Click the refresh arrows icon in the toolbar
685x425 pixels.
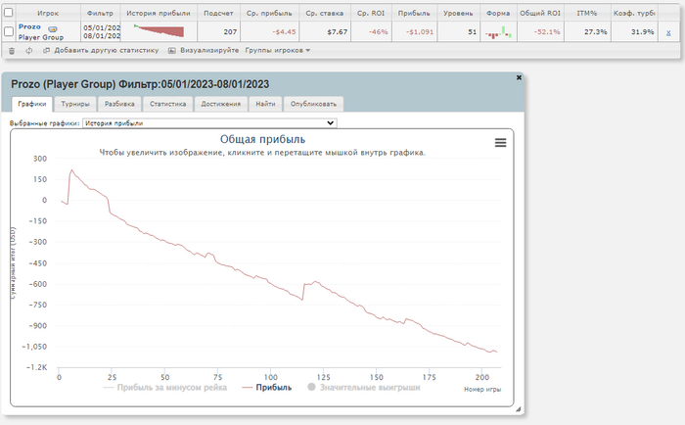tap(28, 51)
